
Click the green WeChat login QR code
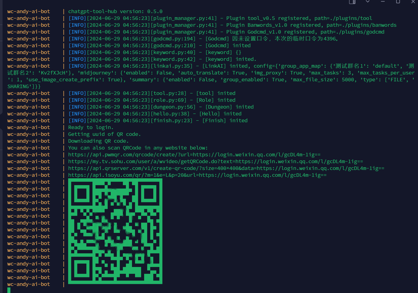tap(115, 231)
